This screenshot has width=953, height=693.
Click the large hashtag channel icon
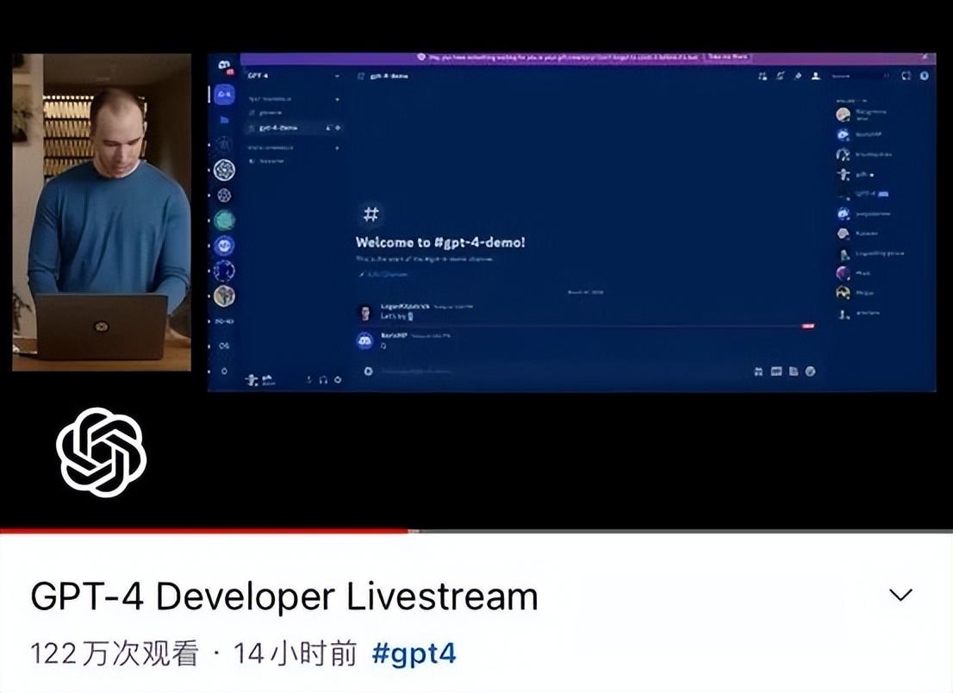(x=371, y=214)
